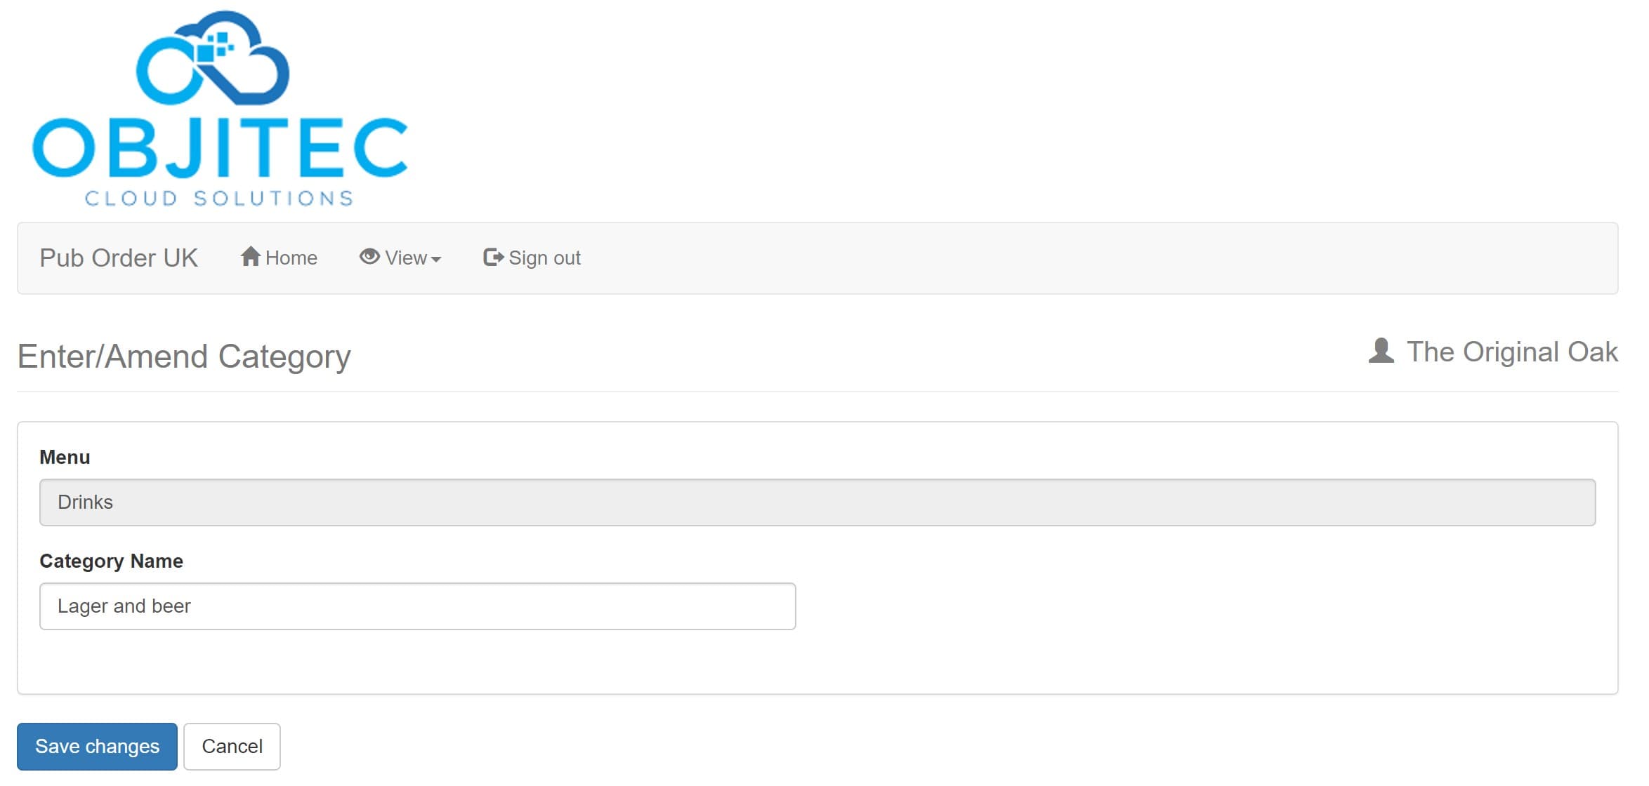Click the Cancel button
The image size is (1649, 786).
pyautogui.click(x=232, y=746)
